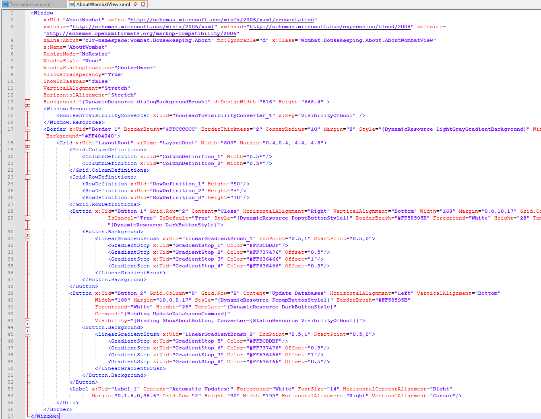541x419 pixels.
Task: Collapse the Close Button element fold
Action: 27,218
